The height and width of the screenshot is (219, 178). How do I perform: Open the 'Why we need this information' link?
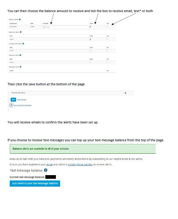[22, 105]
